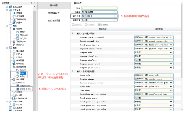The image size is (184, 114).
Task: Click the Preset command value data field
Action: [x=151, y=41]
